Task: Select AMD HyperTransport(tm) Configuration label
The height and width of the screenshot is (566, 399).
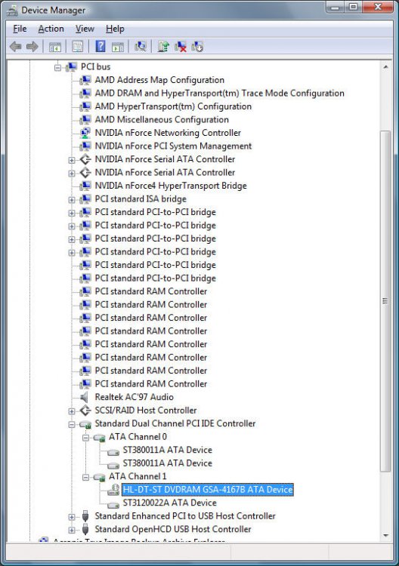Action: pyautogui.click(x=173, y=106)
